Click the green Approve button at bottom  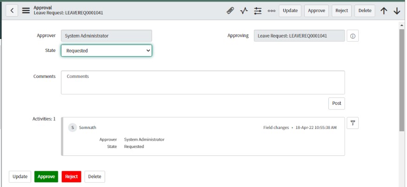[x=46, y=177]
